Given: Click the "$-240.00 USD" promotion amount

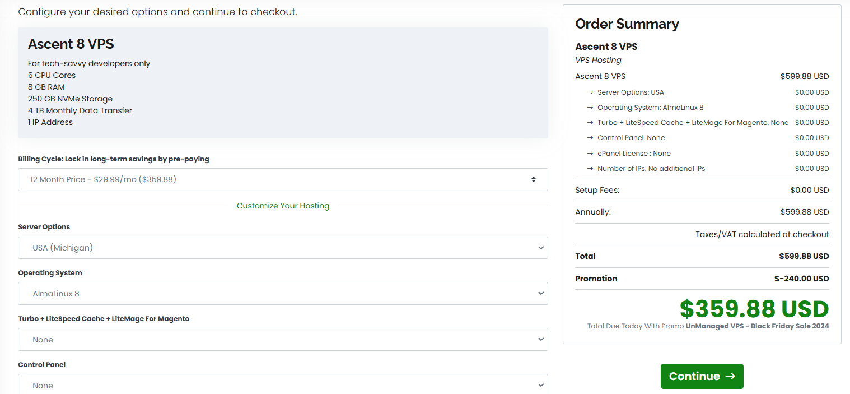Looking at the screenshot, I should pyautogui.click(x=801, y=279).
